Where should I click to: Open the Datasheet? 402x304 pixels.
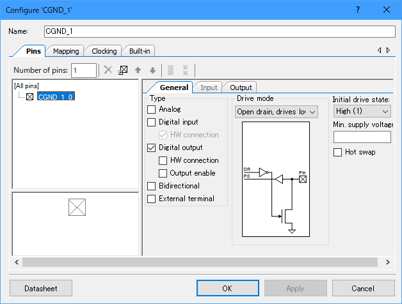pyautogui.click(x=41, y=288)
